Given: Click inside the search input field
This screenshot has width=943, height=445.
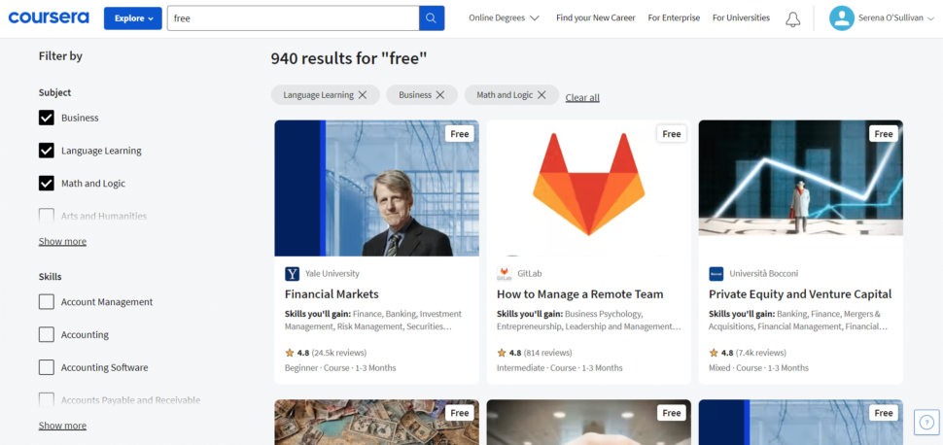Looking at the screenshot, I should click(x=293, y=18).
